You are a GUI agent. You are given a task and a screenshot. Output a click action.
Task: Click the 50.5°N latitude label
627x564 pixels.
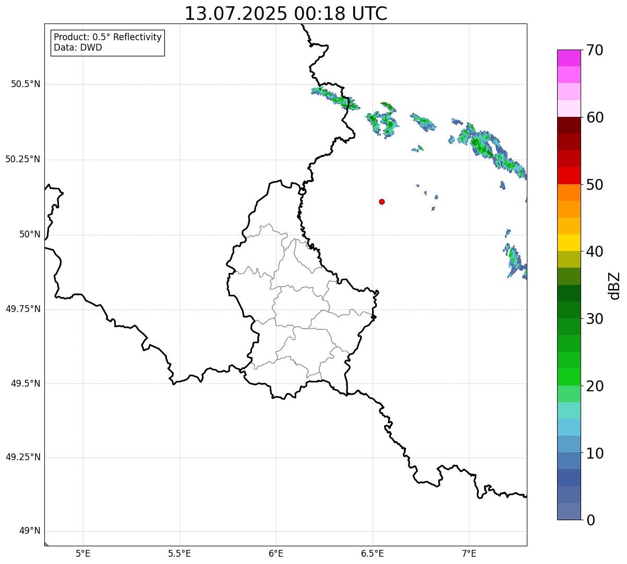tap(25, 84)
